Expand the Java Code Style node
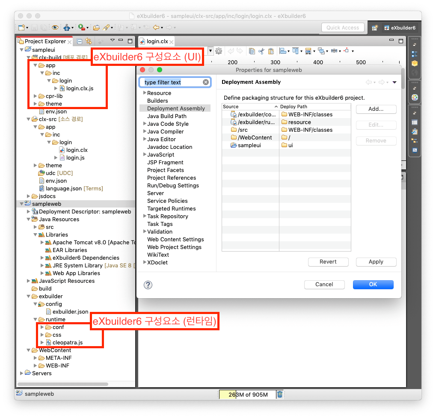The image size is (436, 418). click(145, 124)
